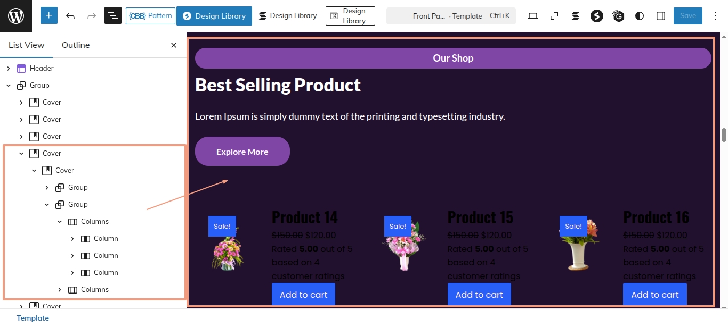
Task: Click the Front Page Template command field
Action: 451,16
